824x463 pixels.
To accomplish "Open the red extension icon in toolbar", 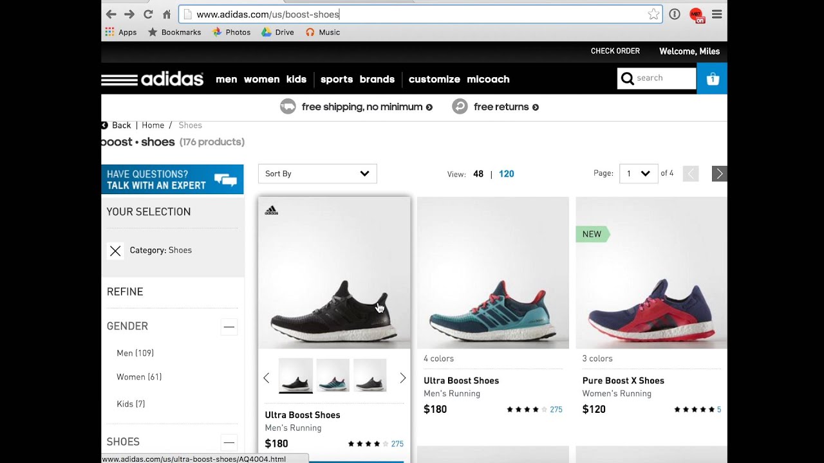I will pyautogui.click(x=697, y=15).
